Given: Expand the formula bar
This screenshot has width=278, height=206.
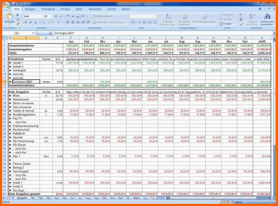Looking at the screenshot, I should tap(274, 33).
